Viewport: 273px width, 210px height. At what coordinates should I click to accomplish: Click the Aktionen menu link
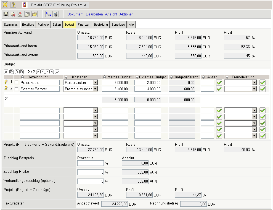(126, 14)
